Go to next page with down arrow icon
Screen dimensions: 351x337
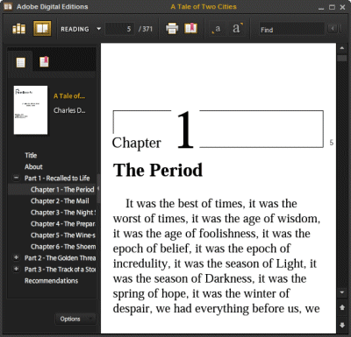(342, 325)
